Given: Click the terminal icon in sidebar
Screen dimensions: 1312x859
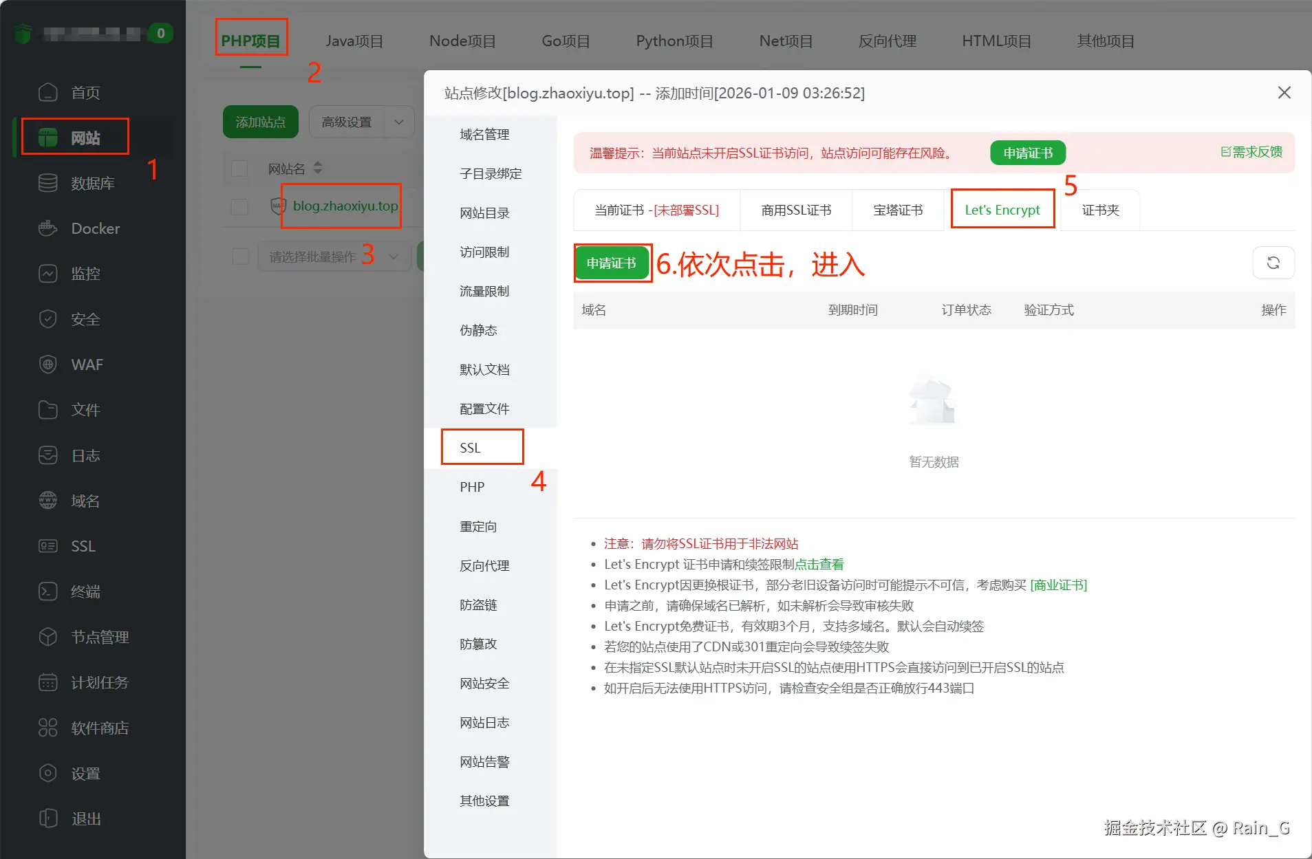Looking at the screenshot, I should pyautogui.click(x=47, y=591).
